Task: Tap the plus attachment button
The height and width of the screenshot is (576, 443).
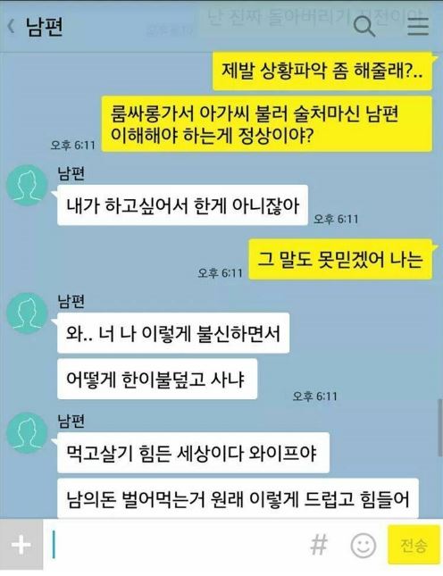Action: click(x=21, y=545)
